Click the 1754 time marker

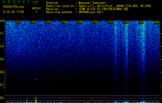point(64,22)
